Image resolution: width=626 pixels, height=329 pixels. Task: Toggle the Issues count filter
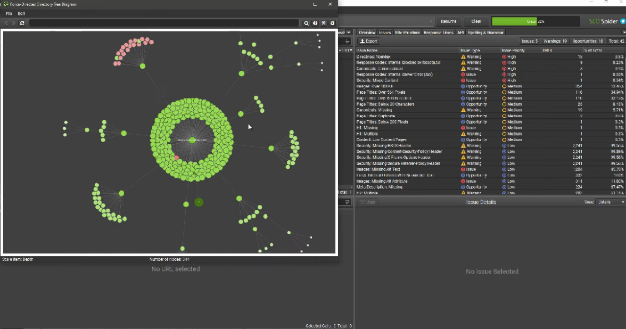coord(529,41)
